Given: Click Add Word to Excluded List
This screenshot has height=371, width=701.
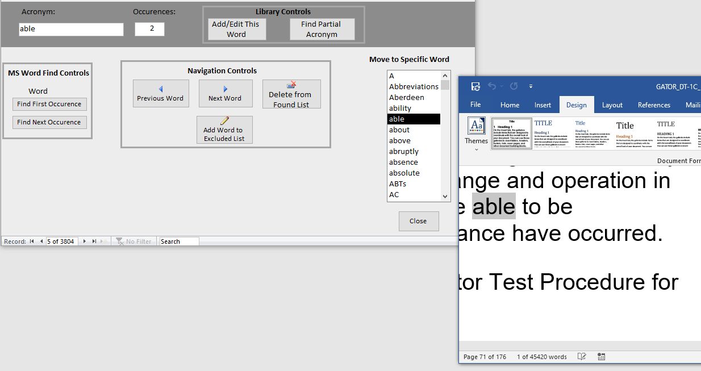Looking at the screenshot, I should tap(224, 130).
